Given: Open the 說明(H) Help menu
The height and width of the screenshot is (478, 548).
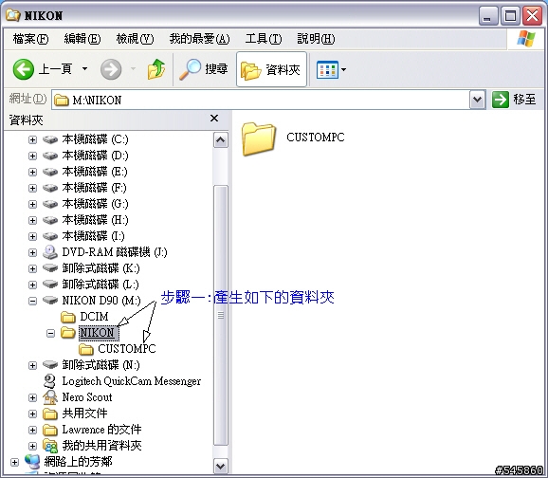Looking at the screenshot, I should 316,39.
